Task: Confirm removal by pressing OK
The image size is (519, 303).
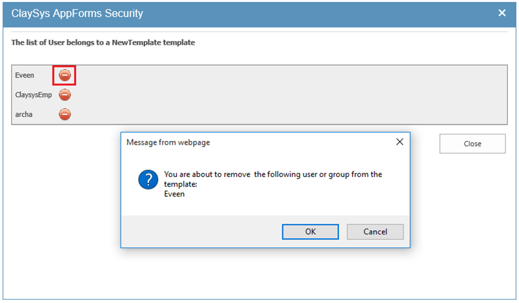Action: 310,232
